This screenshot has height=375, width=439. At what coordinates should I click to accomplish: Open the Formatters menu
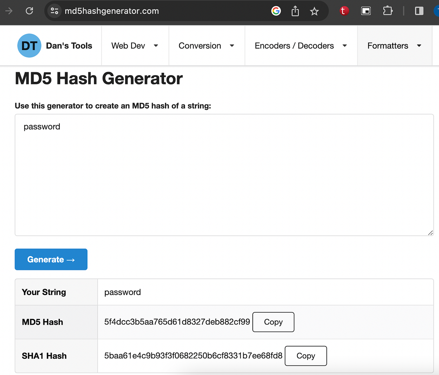[x=394, y=46]
